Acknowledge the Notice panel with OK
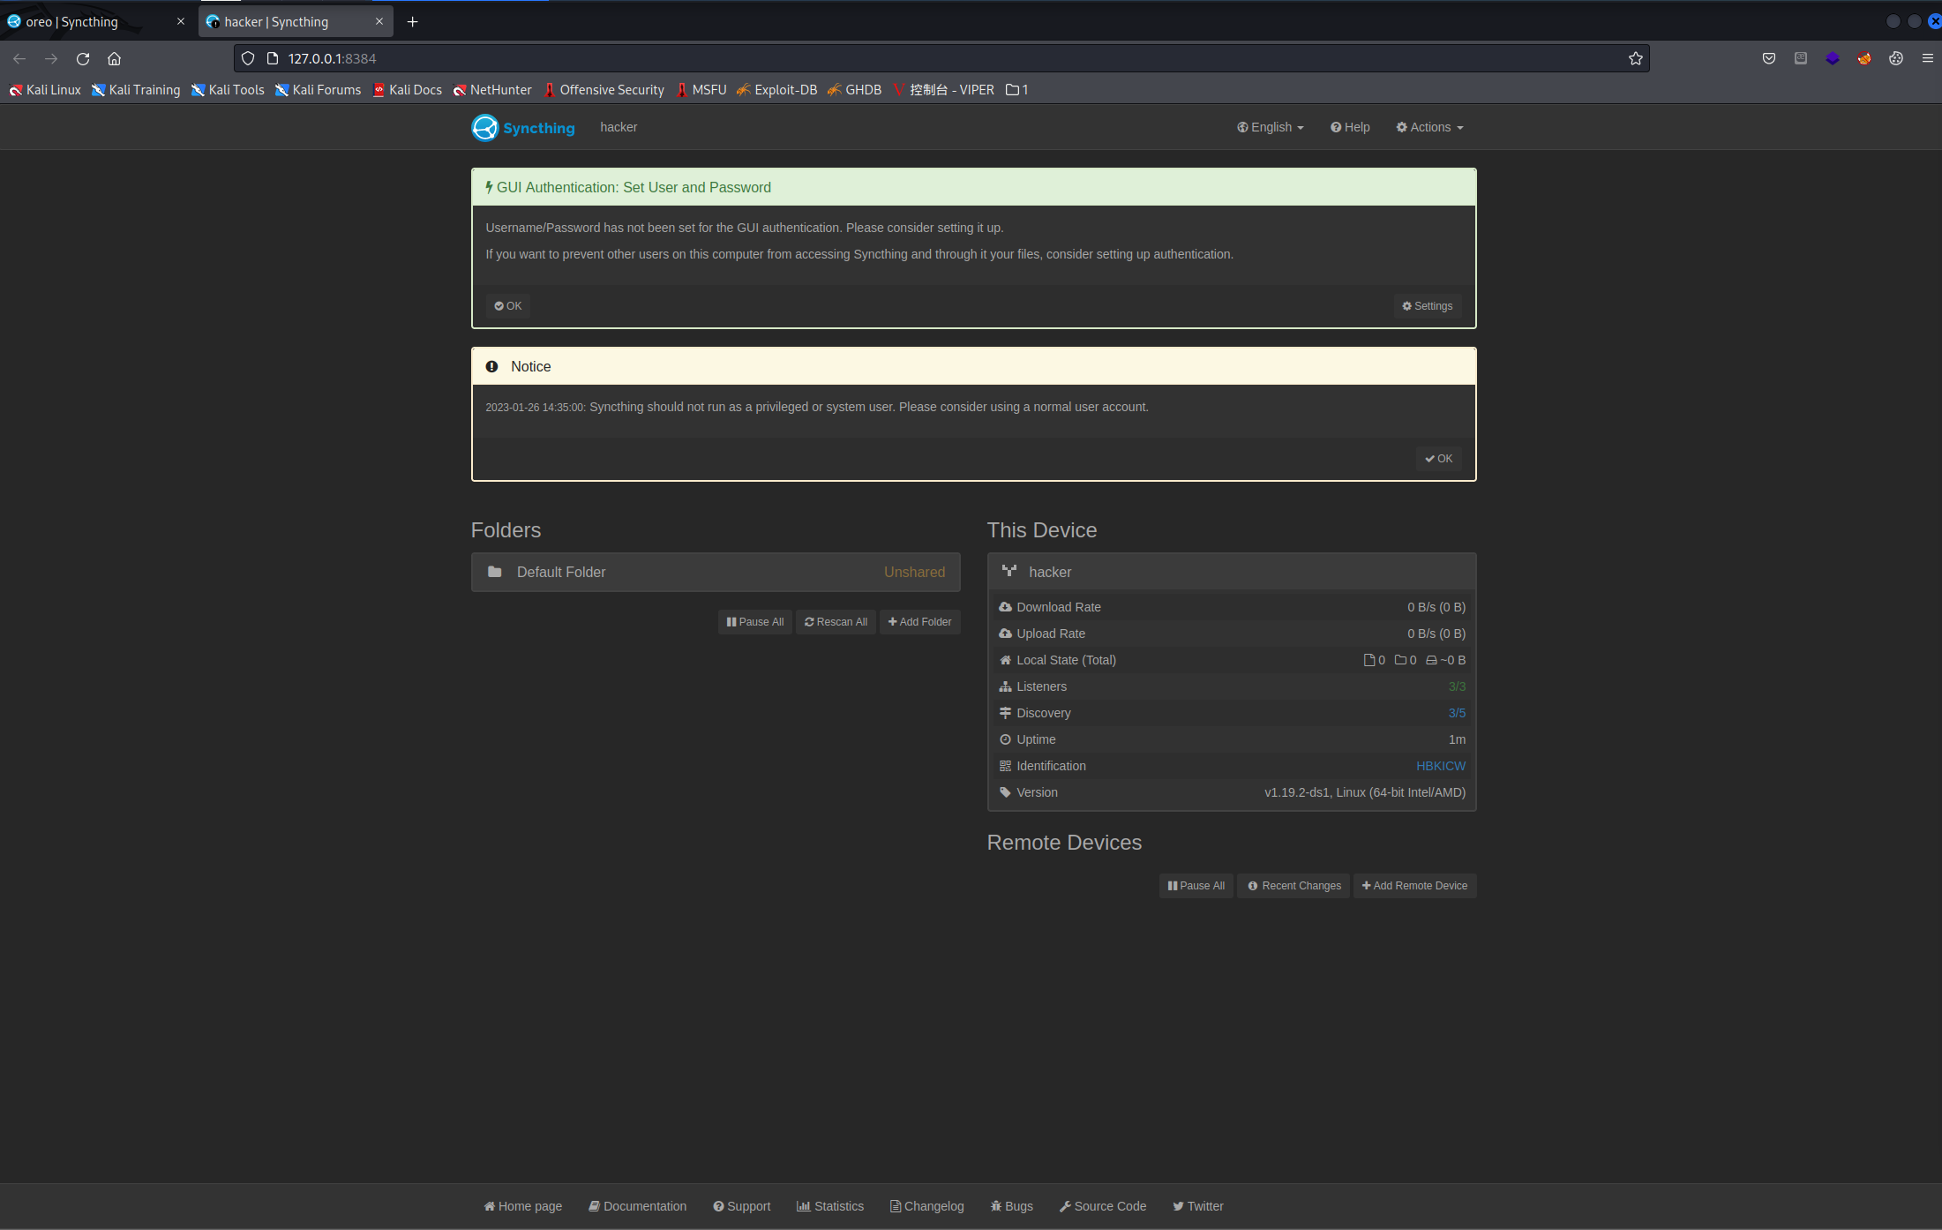 1438,459
